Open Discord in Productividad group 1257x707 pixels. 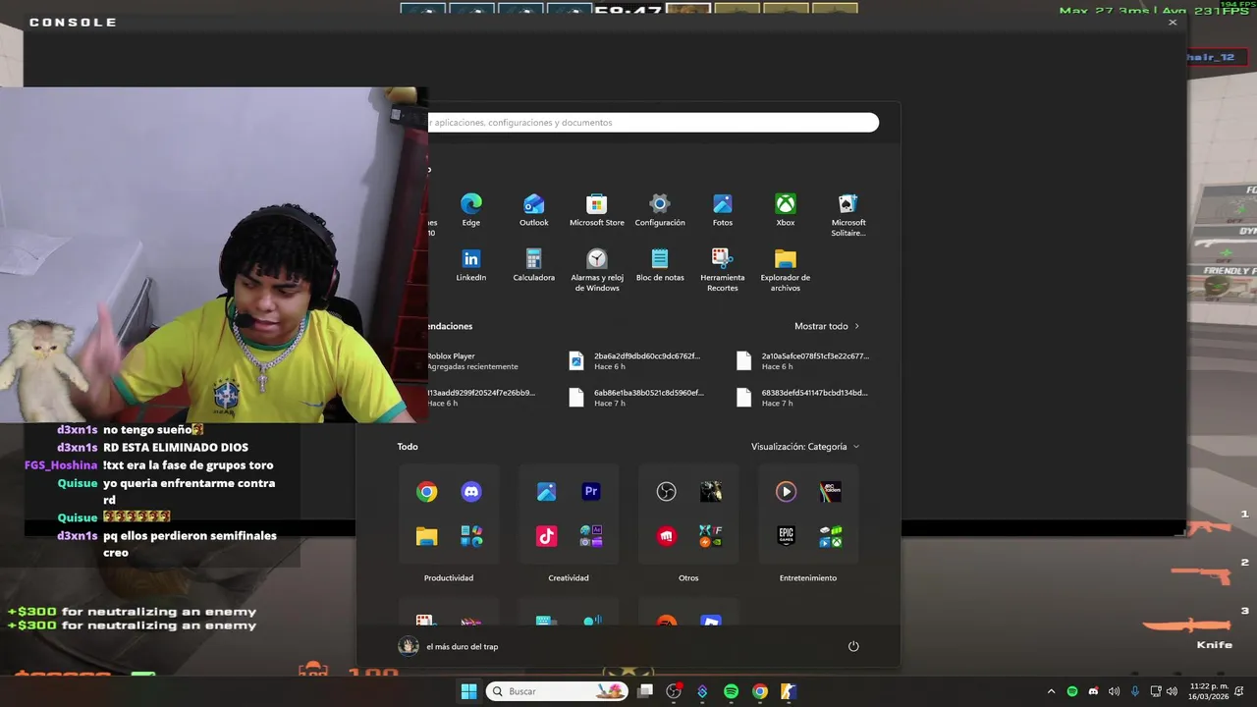click(471, 492)
